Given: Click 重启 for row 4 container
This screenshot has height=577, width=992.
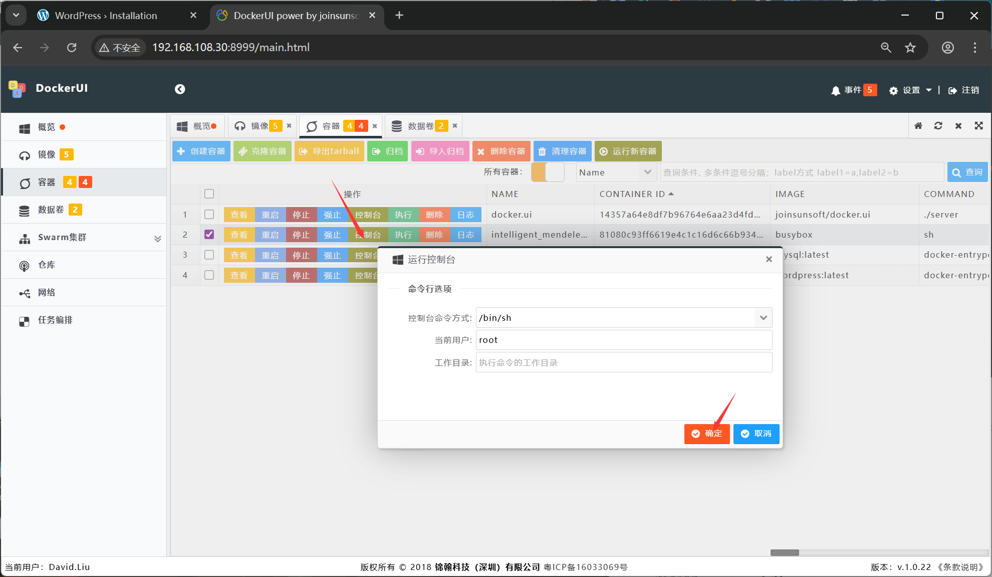Looking at the screenshot, I should [x=270, y=275].
